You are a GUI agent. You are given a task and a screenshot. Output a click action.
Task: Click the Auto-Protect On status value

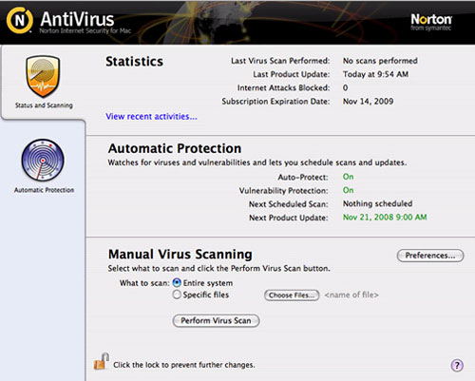[348, 177]
